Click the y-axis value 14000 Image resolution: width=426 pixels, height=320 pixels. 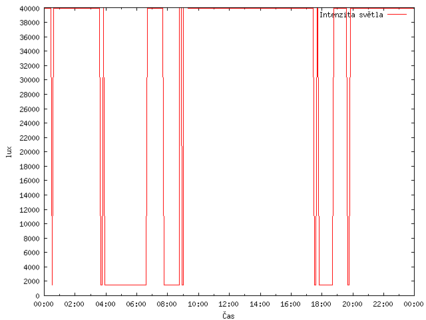[29, 195]
